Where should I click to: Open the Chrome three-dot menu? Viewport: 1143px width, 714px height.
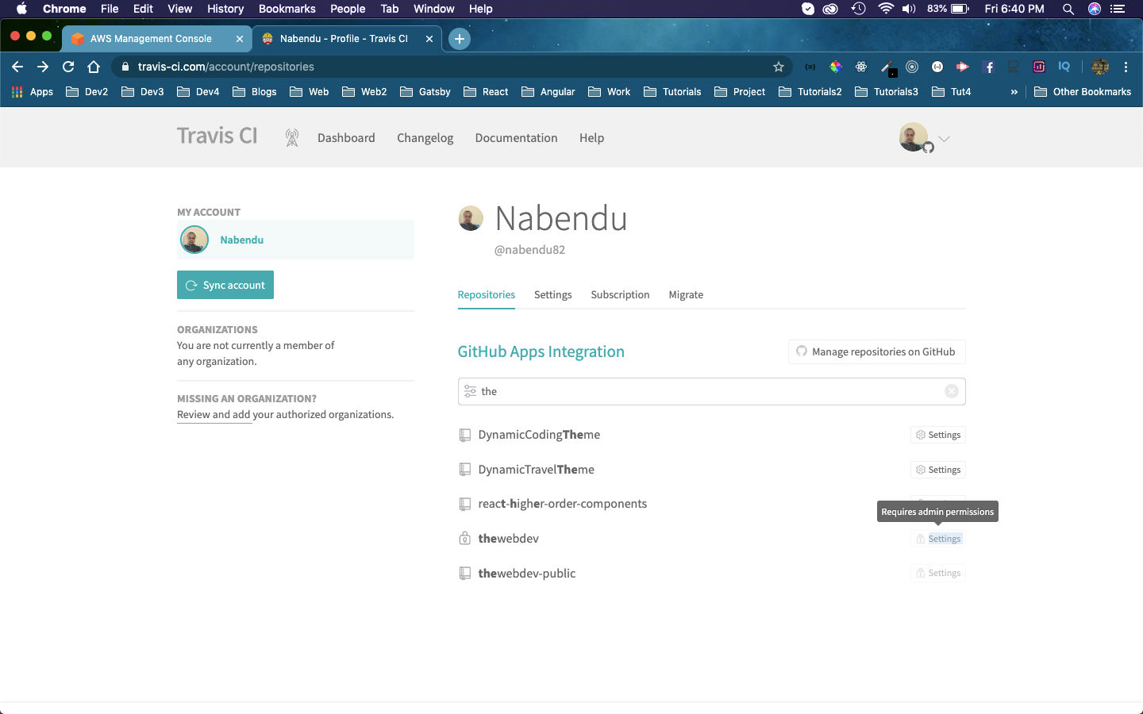click(1126, 67)
